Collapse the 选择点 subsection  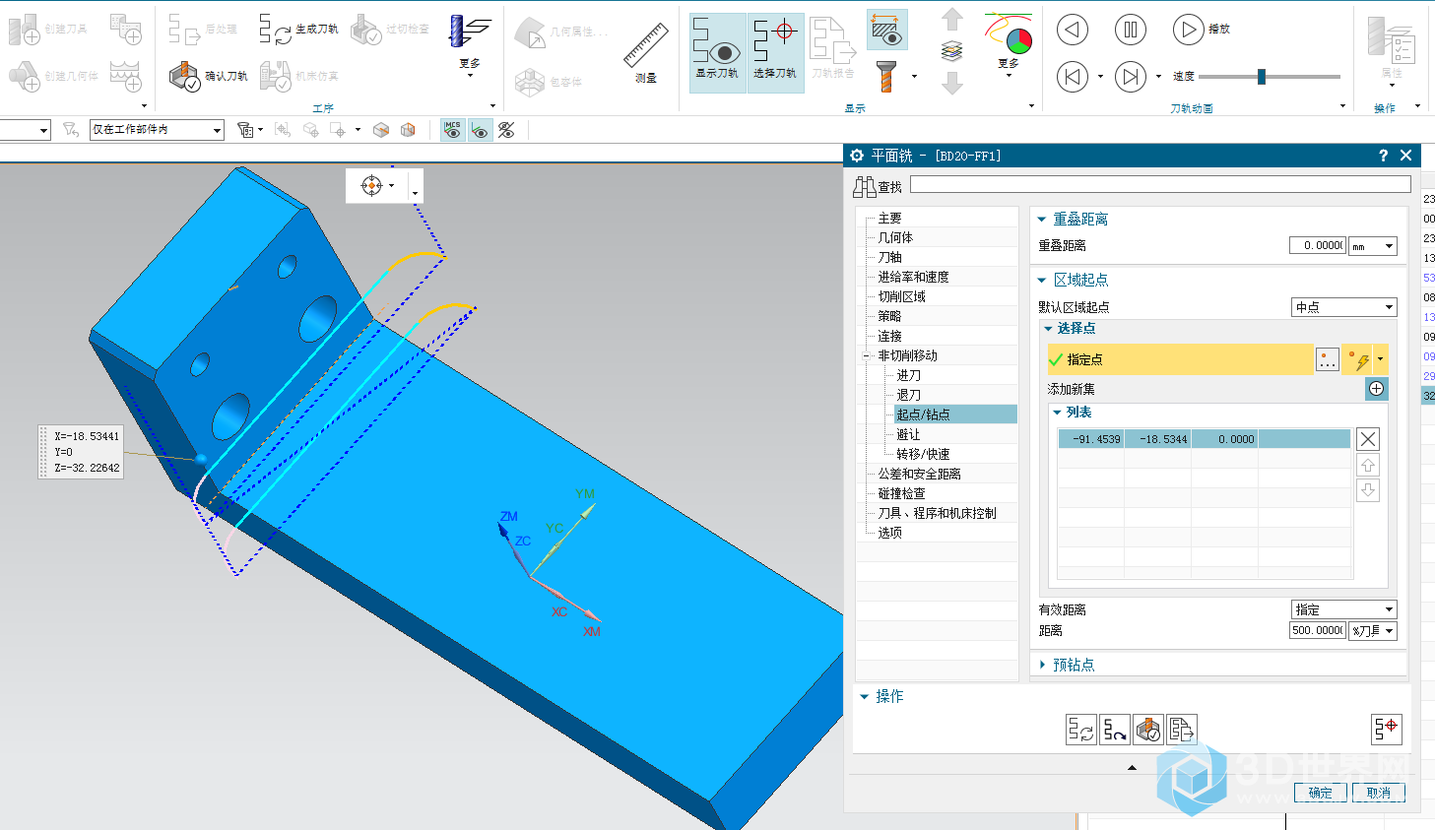point(1049,329)
